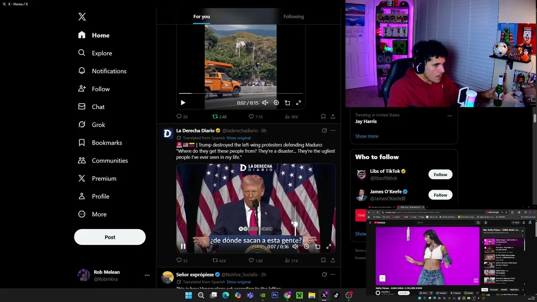
Task: Repost the post with 2.4K reposts
Action: coord(219,117)
